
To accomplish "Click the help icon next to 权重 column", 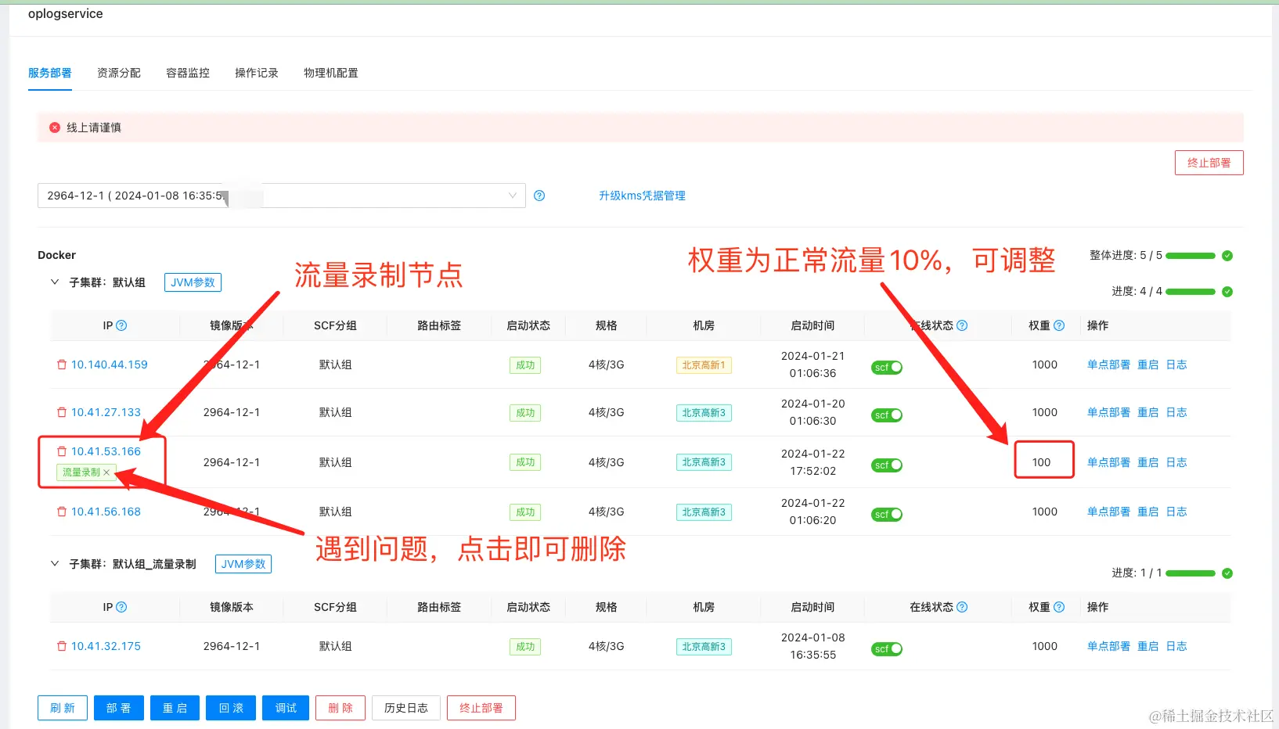I will 1058,325.
